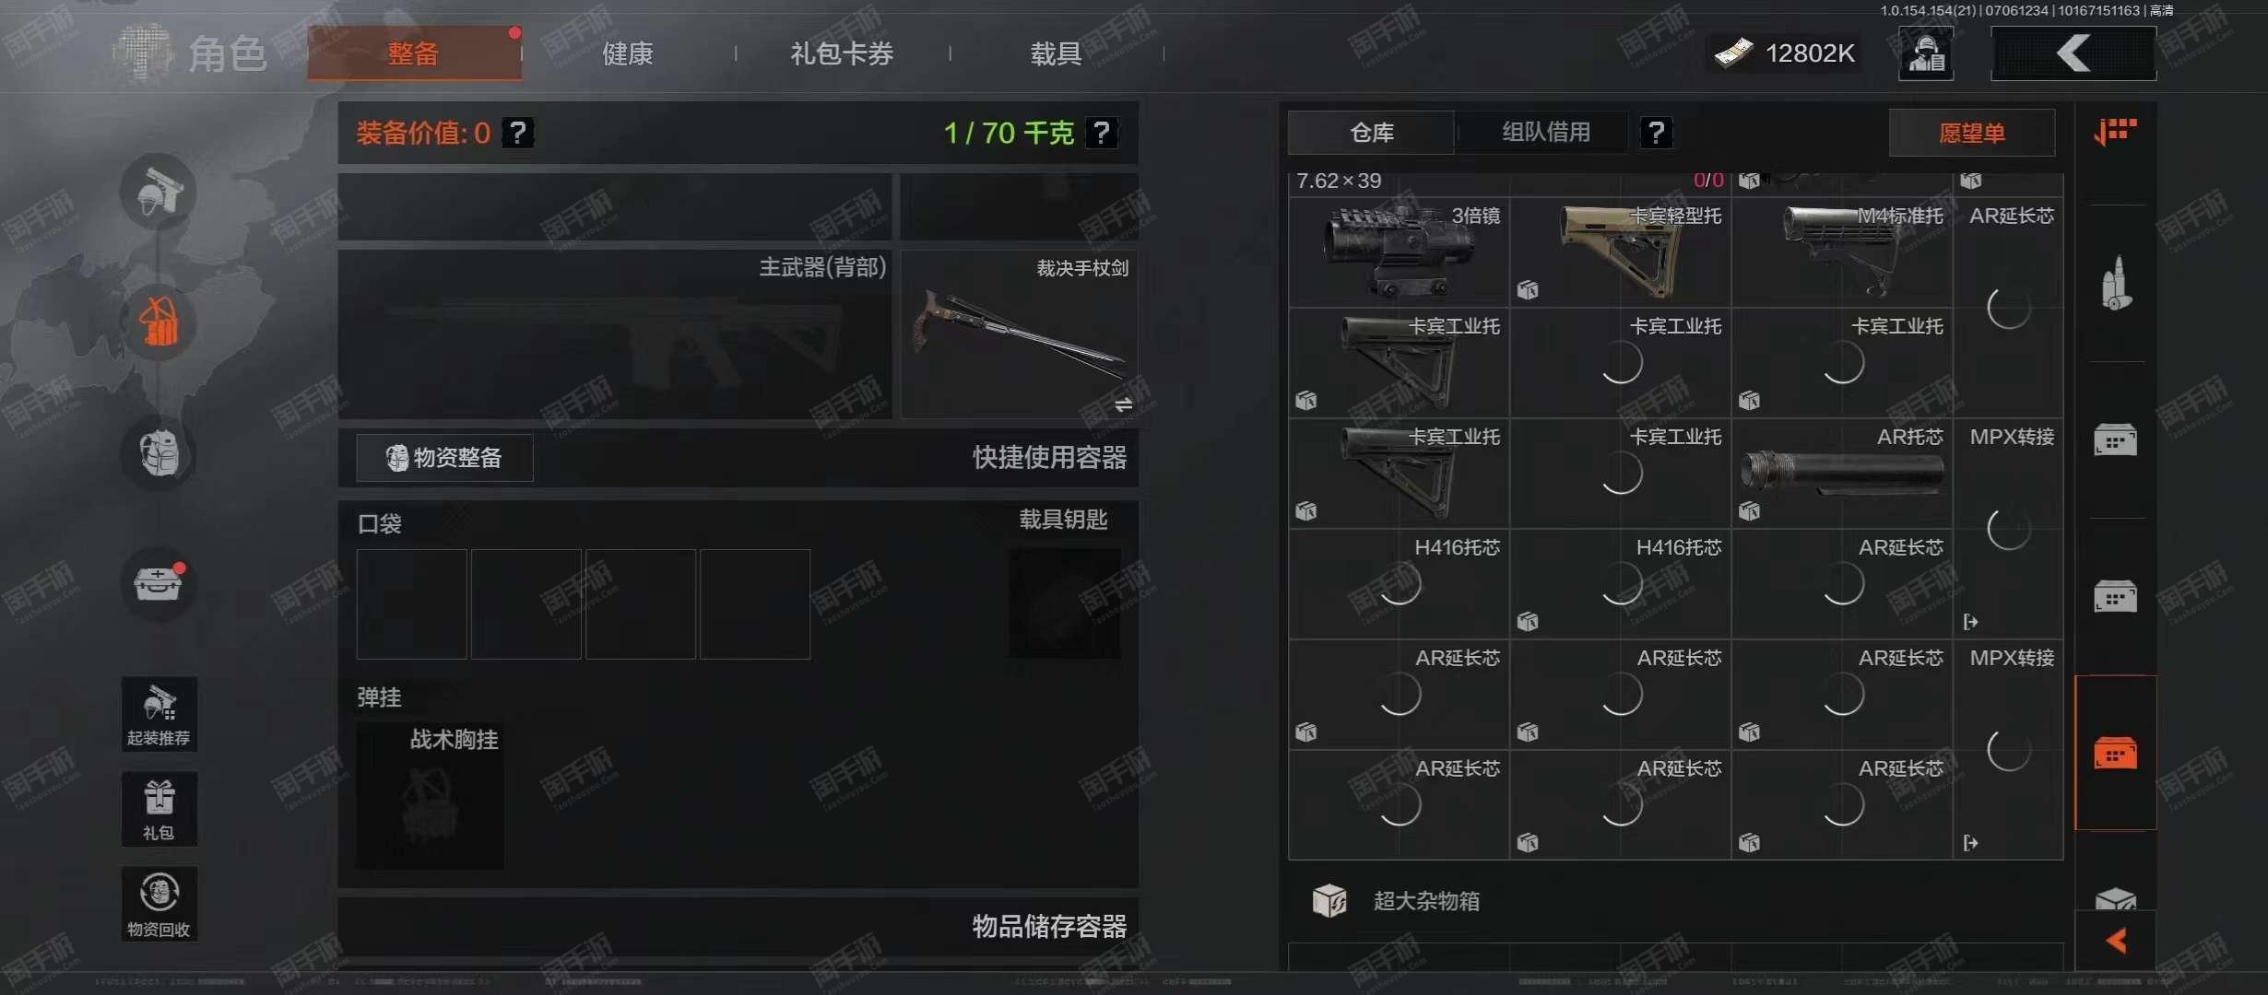Select the 3倍镜 scope item thumbnail
The height and width of the screenshot is (995, 2268).
[x=1399, y=252]
